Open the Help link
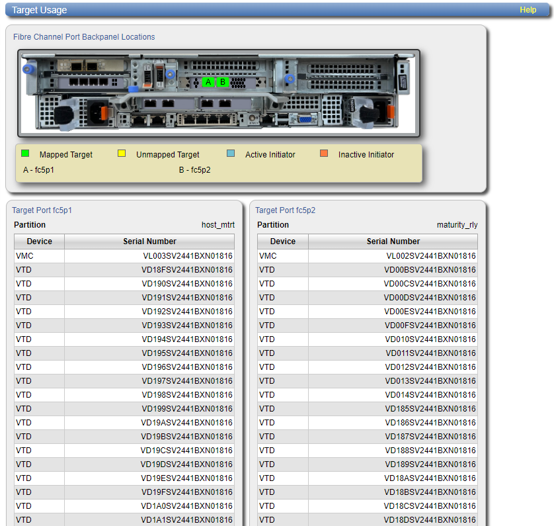 click(x=528, y=10)
